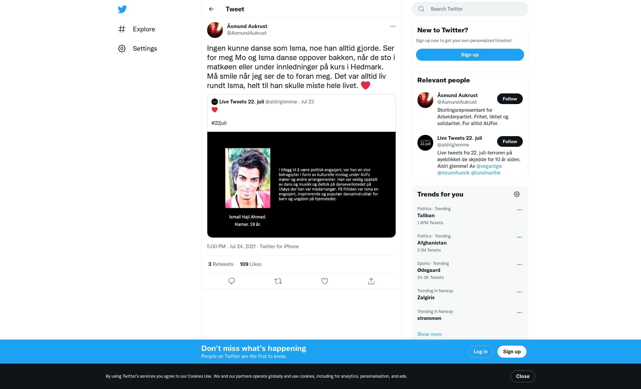This screenshot has width=641, height=389.
Task: Follow Live Tweets 22. juli
Action: [x=510, y=141]
